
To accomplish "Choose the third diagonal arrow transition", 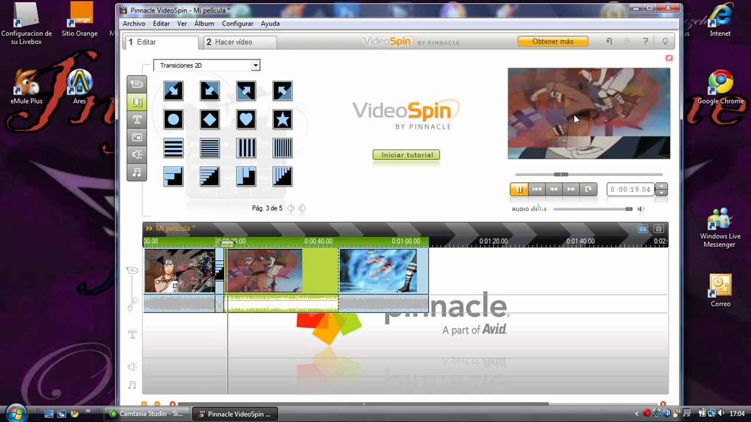I will tap(246, 91).
